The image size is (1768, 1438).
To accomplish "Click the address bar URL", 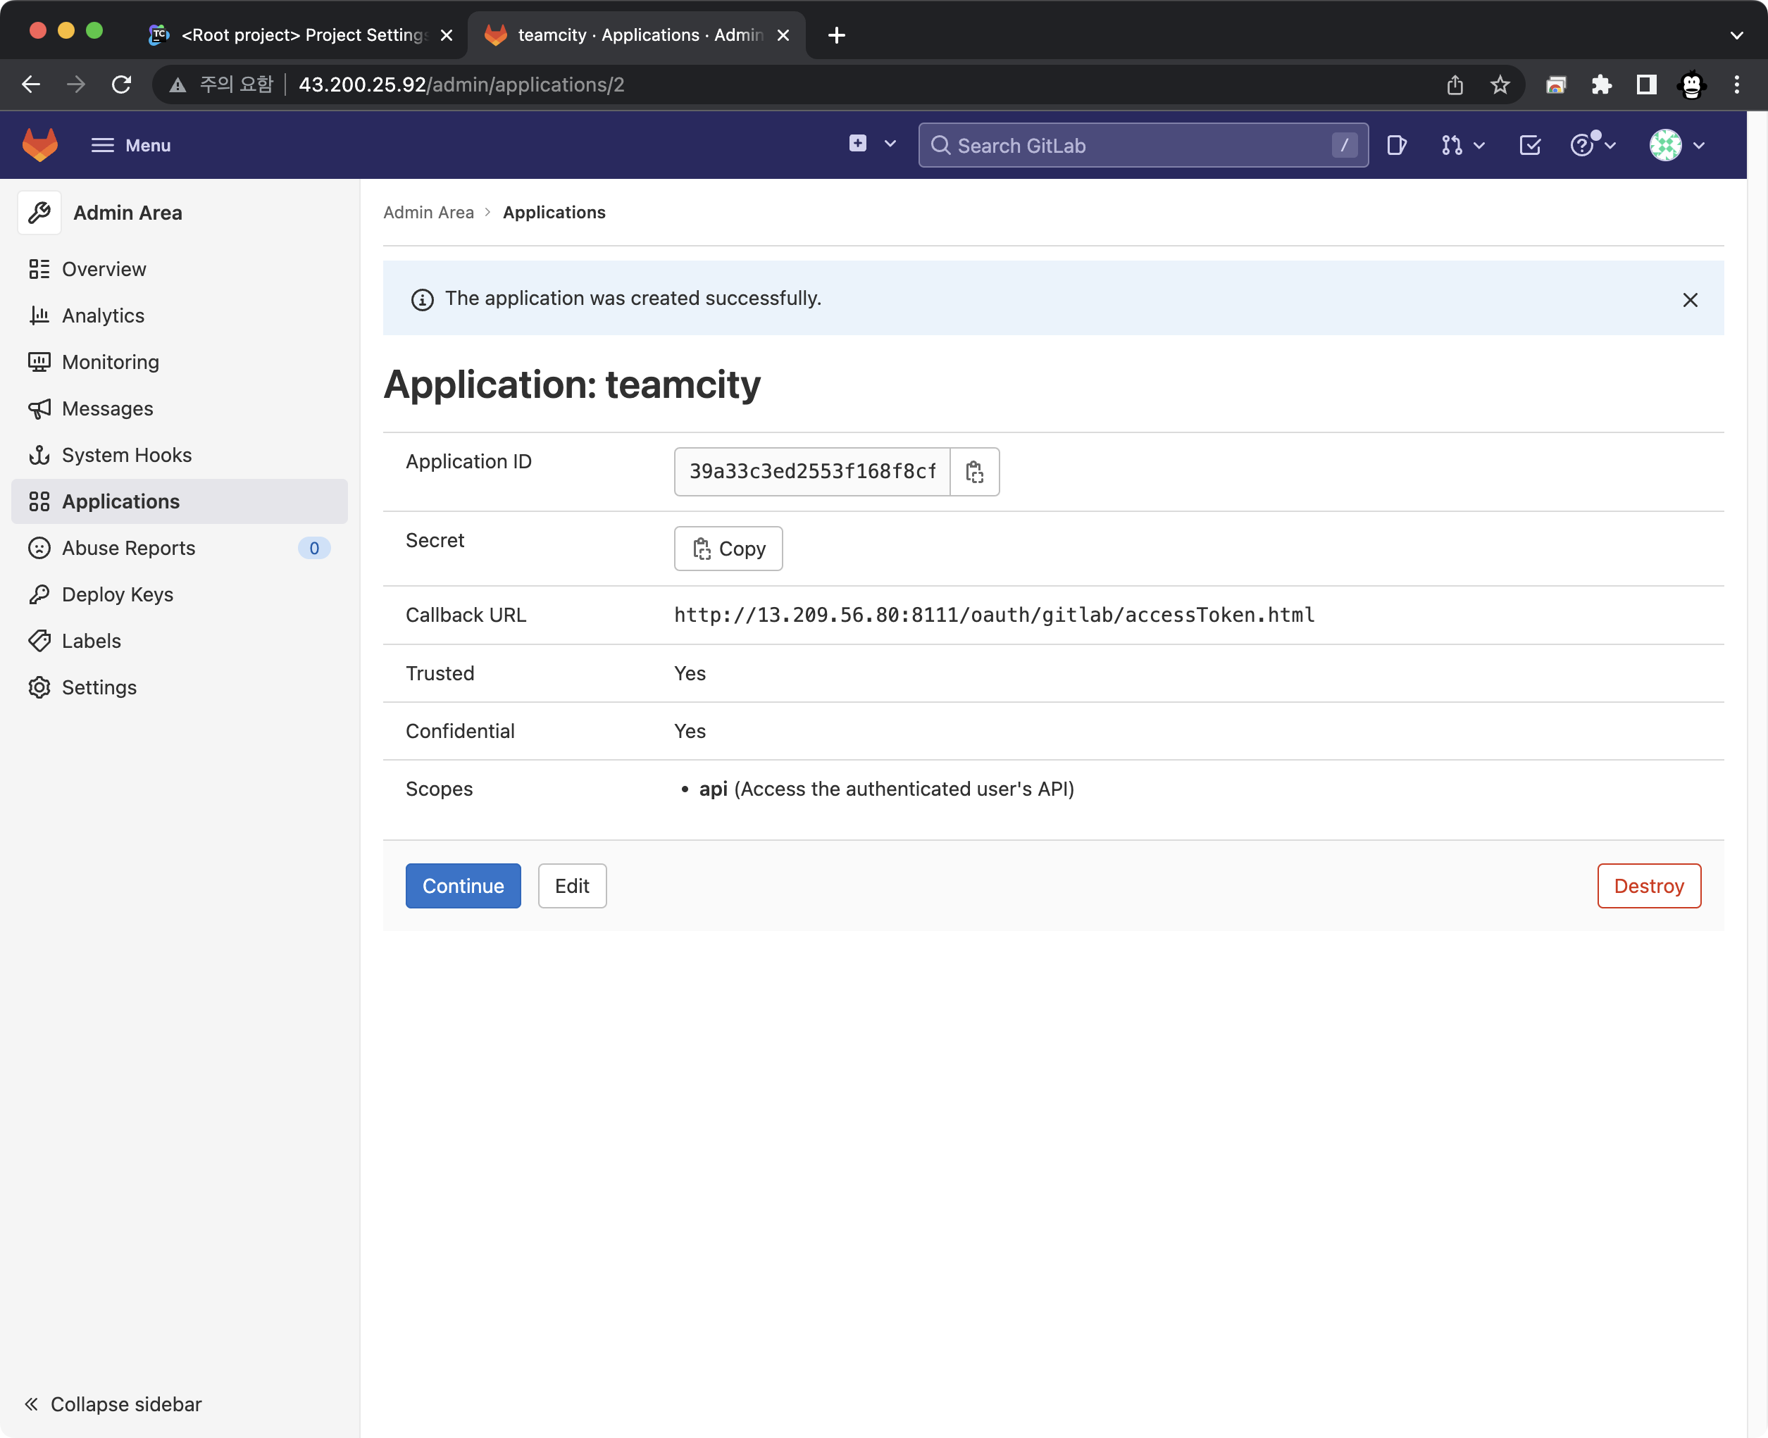I will (x=461, y=85).
